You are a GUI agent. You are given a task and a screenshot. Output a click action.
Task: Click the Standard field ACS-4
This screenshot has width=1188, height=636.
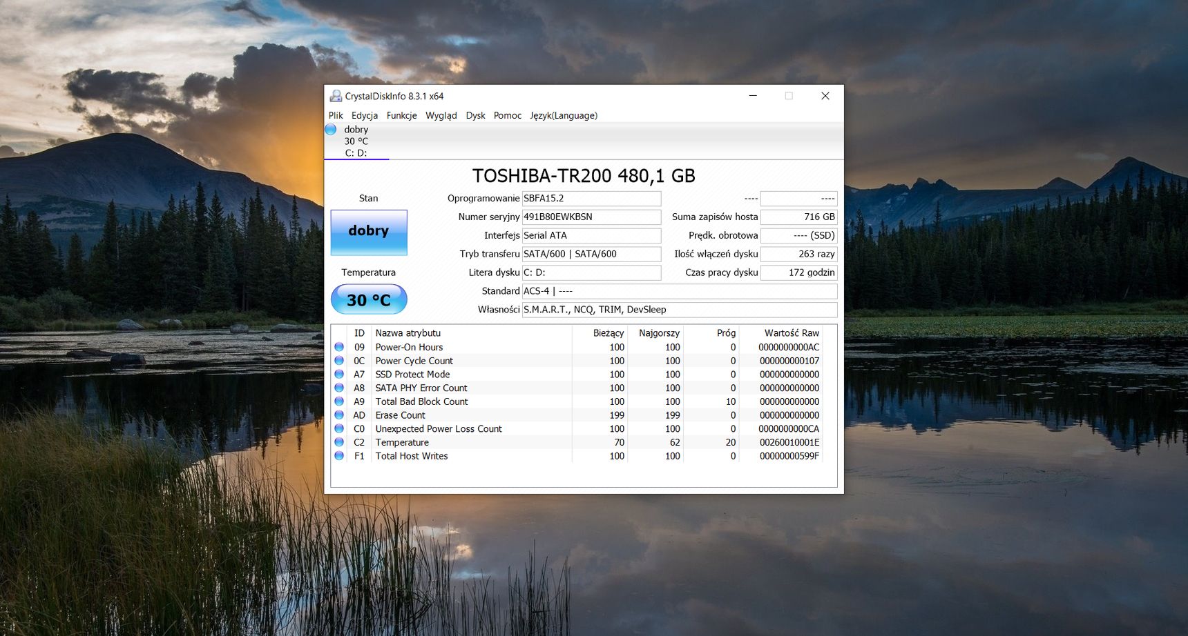click(x=680, y=292)
